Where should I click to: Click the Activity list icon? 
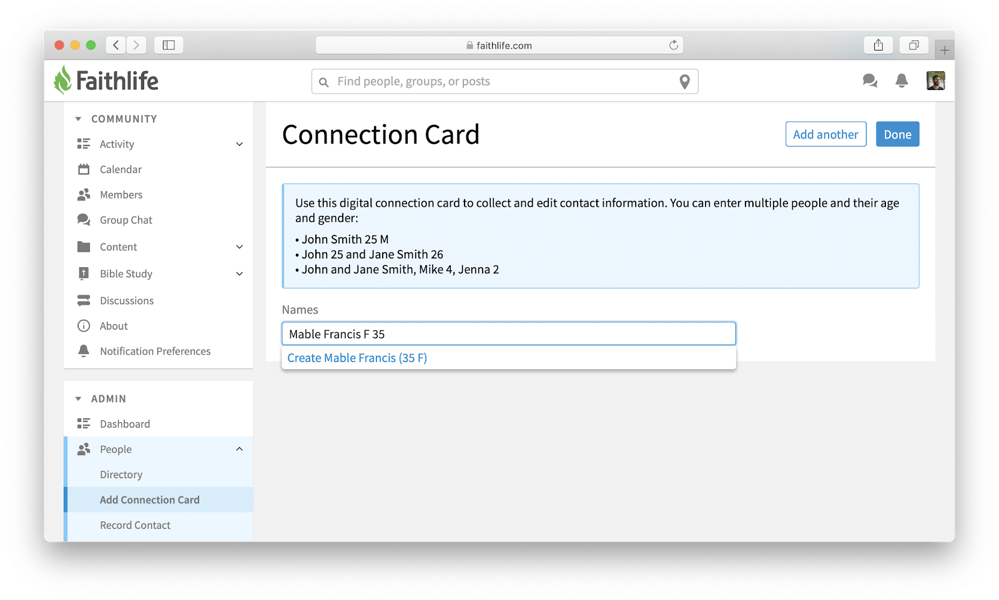tap(84, 144)
